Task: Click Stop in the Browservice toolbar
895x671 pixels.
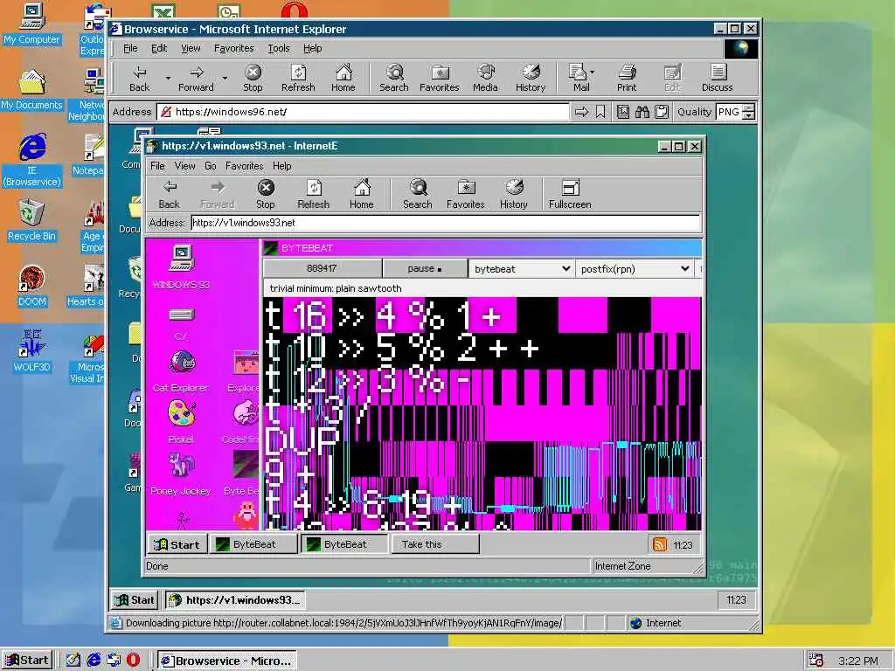Action: tap(253, 78)
